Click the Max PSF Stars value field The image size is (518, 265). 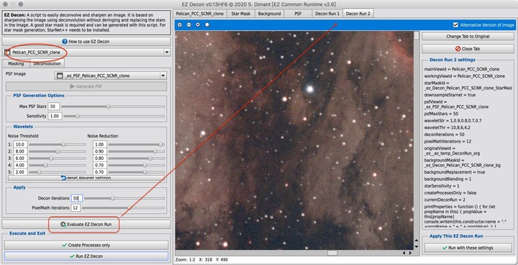coord(53,107)
